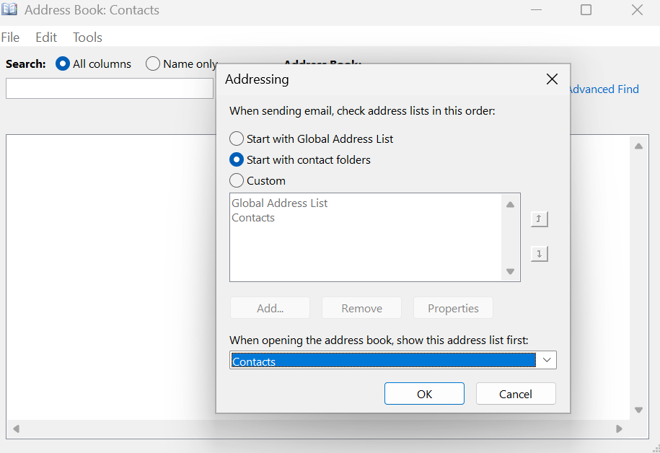Image resolution: width=660 pixels, height=453 pixels.
Task: Click address list box scroll up arrow
Action: pyautogui.click(x=510, y=205)
